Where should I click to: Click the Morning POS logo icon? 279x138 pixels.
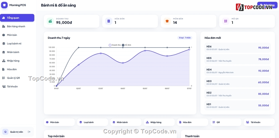4,5
